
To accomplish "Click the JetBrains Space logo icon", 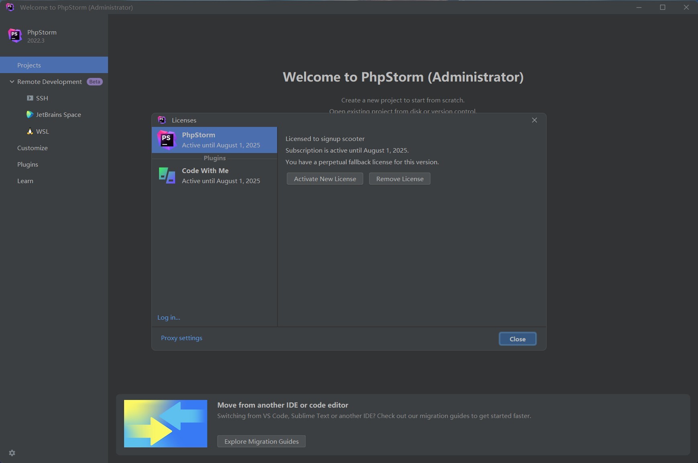I will pyautogui.click(x=30, y=114).
